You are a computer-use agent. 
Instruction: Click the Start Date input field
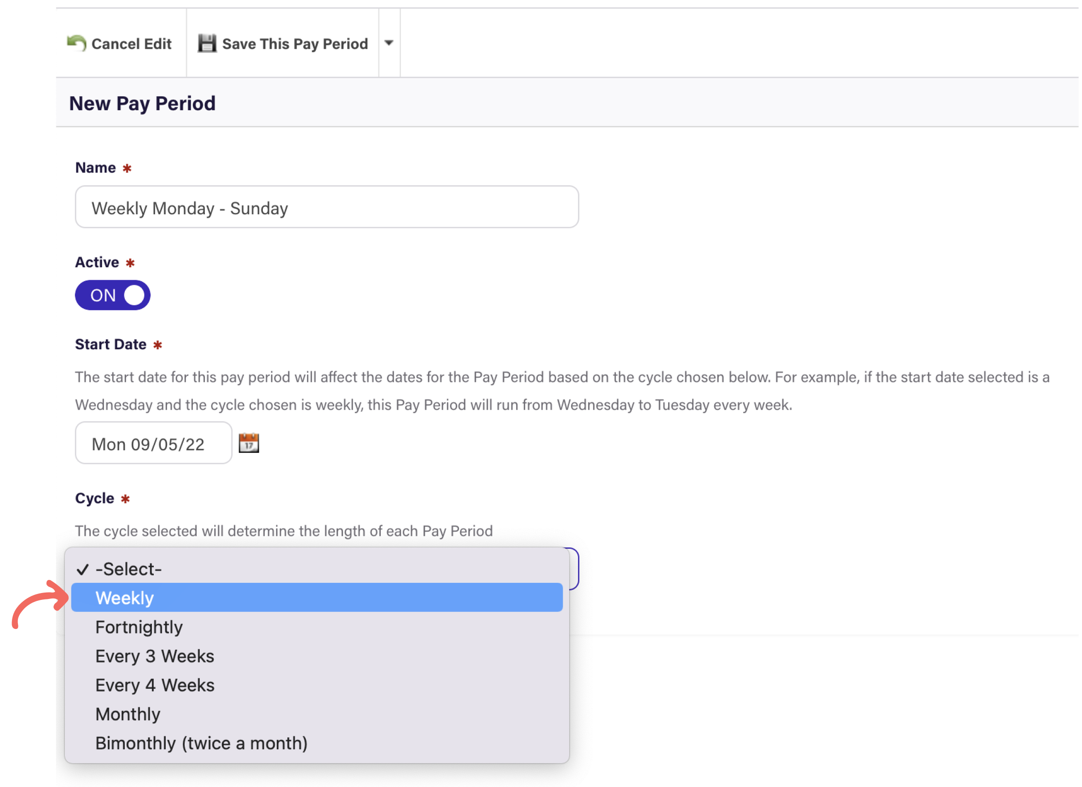pyautogui.click(x=154, y=443)
